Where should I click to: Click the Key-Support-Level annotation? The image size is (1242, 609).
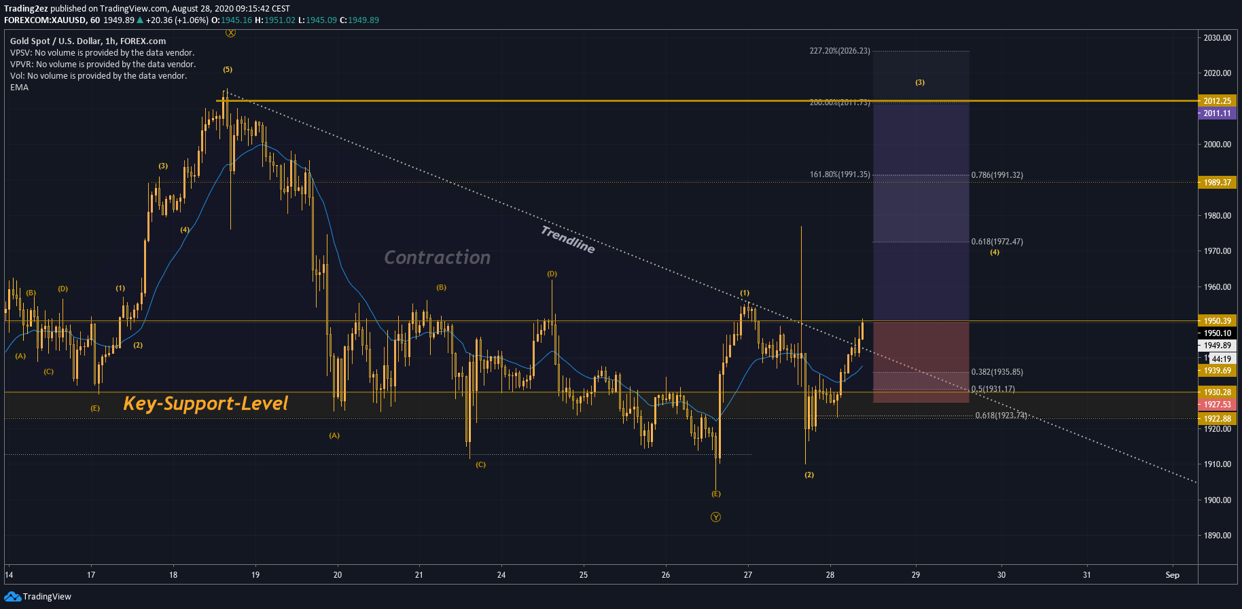205,403
